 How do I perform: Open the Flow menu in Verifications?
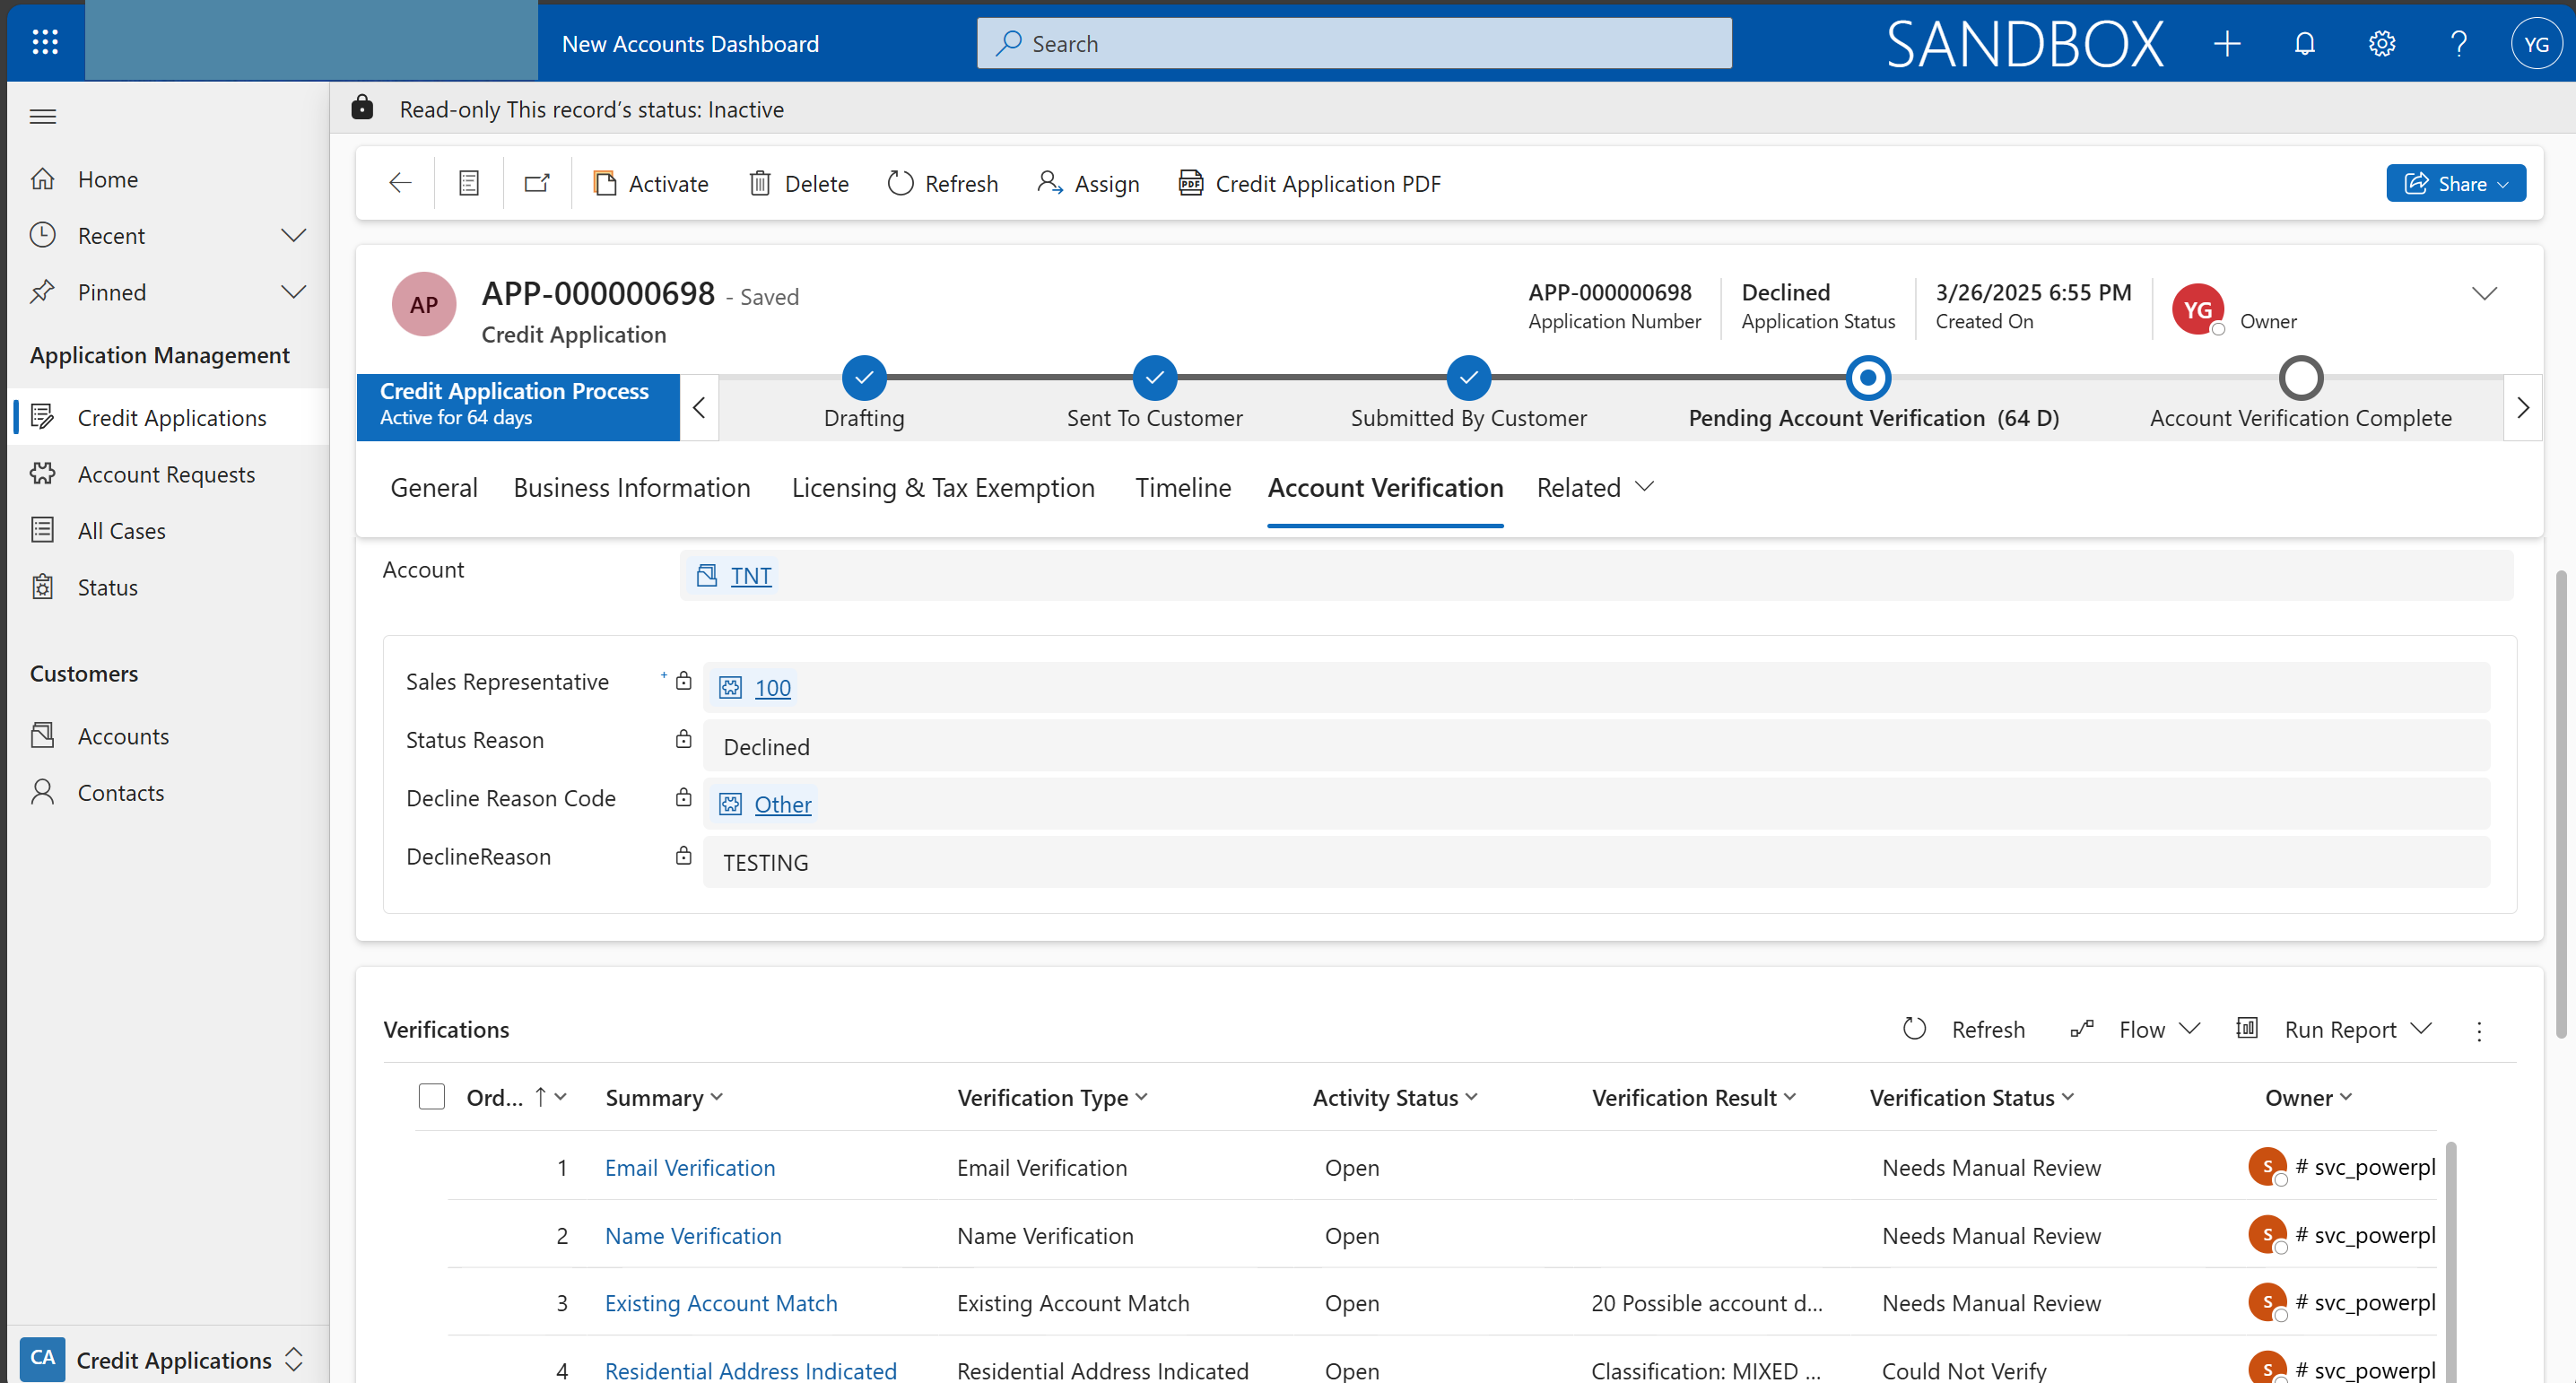(2135, 1029)
